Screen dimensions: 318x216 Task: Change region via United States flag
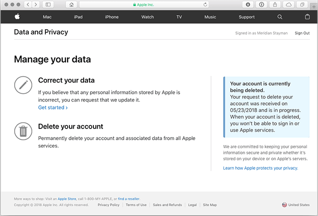coord(284,205)
